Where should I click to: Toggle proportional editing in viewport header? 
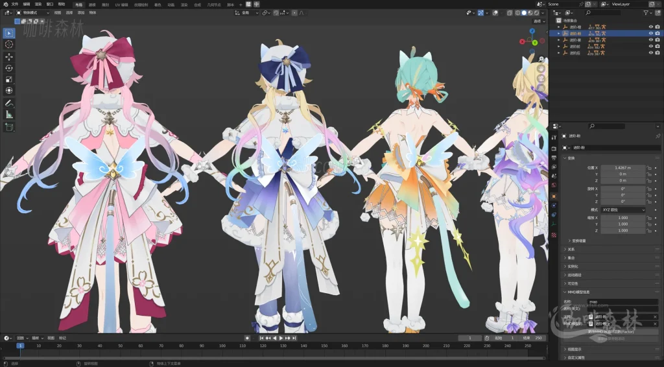pos(295,13)
